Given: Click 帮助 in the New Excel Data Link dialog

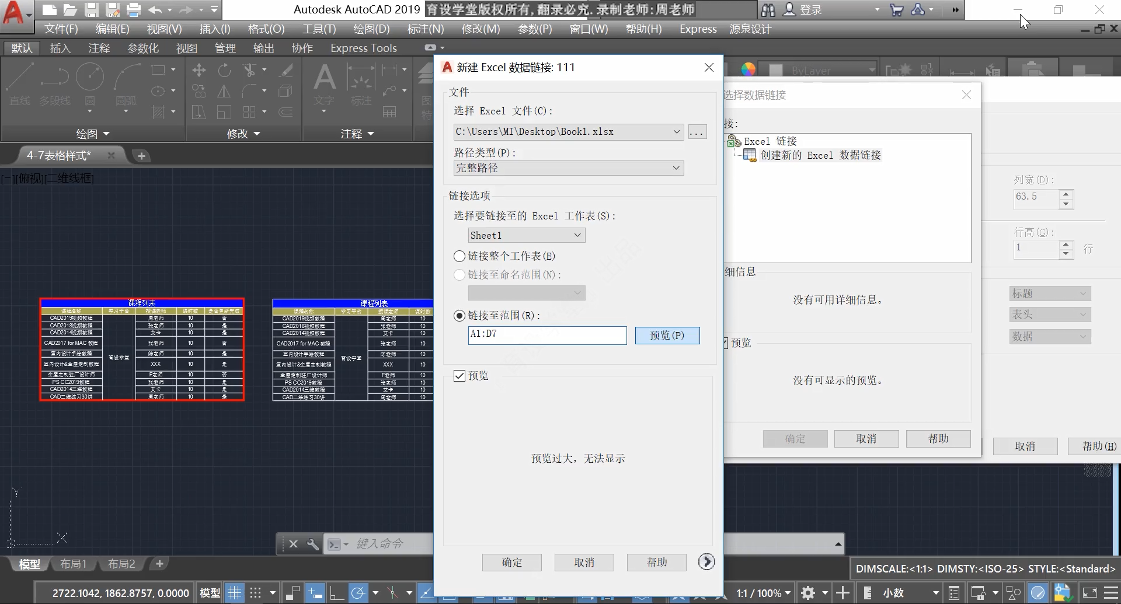Looking at the screenshot, I should coord(657,563).
